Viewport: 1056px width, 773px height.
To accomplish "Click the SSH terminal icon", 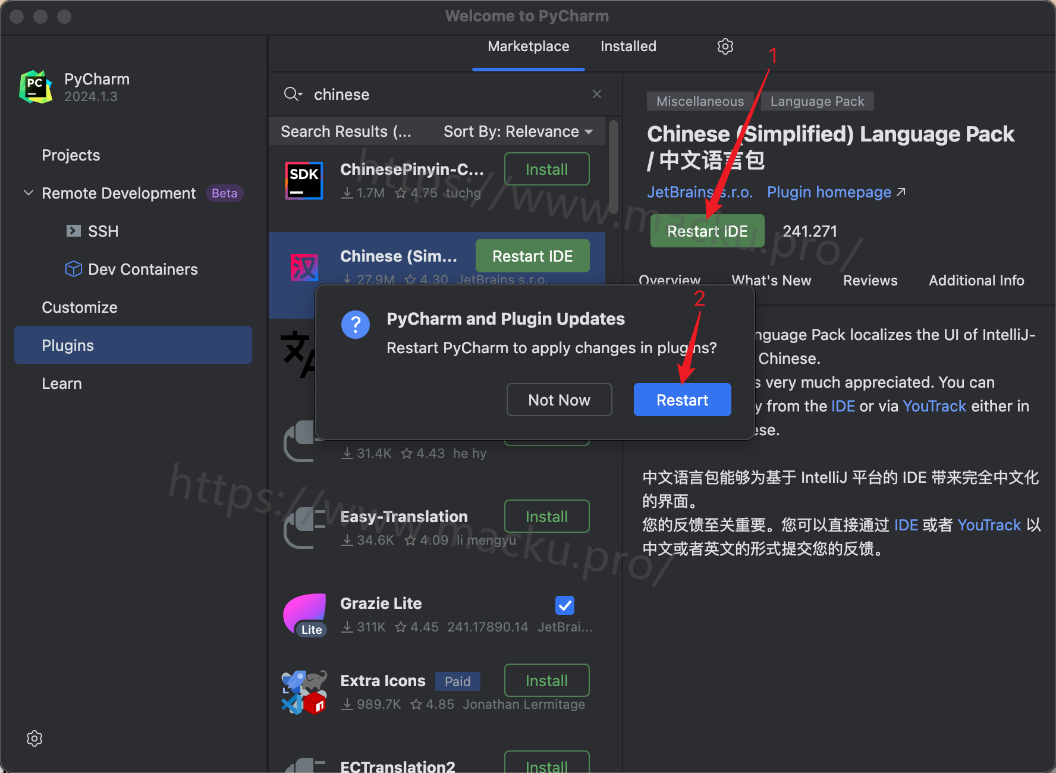I will pyautogui.click(x=73, y=231).
